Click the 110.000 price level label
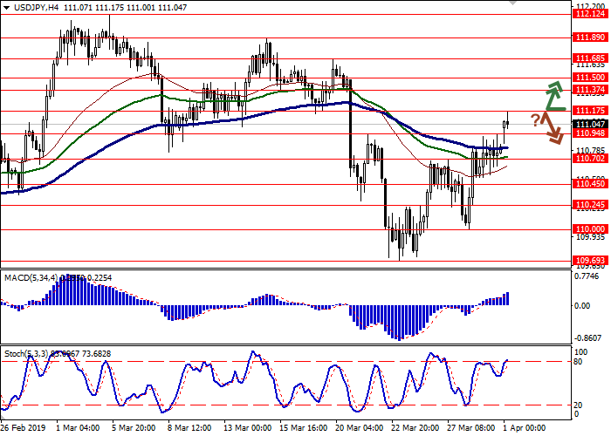 pos(591,228)
